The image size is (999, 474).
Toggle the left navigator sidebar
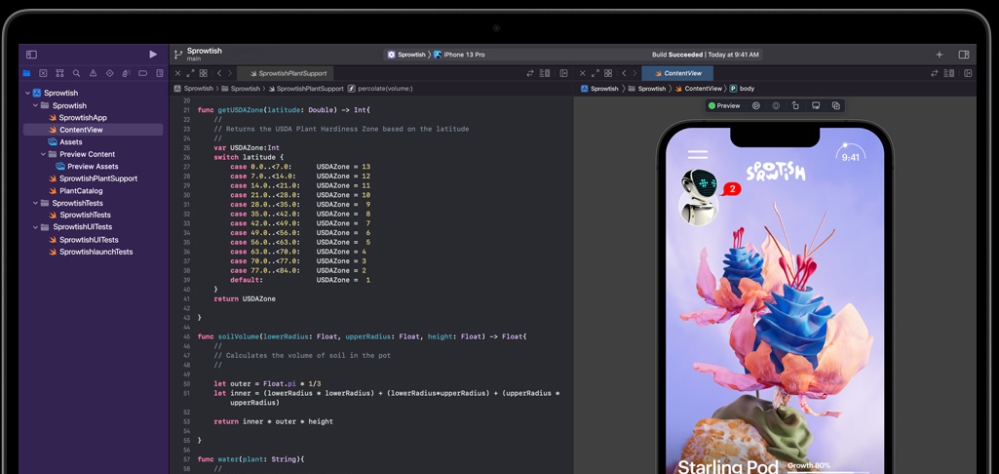pos(31,55)
